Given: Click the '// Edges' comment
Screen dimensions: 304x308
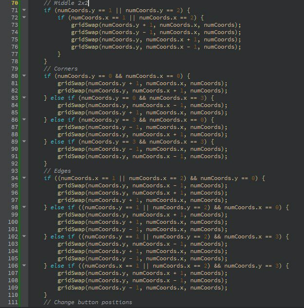Looking at the screenshot, I should pos(57,171).
